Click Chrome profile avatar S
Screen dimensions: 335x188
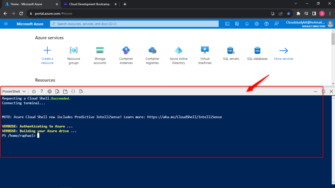322,13
